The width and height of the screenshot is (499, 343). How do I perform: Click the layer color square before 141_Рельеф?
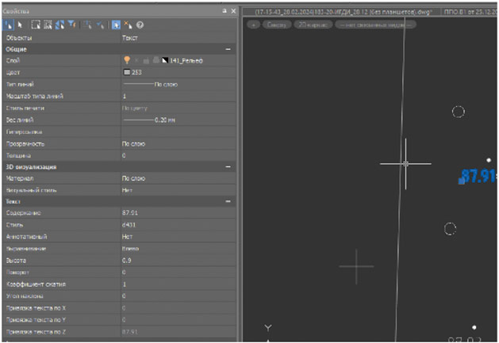point(165,60)
